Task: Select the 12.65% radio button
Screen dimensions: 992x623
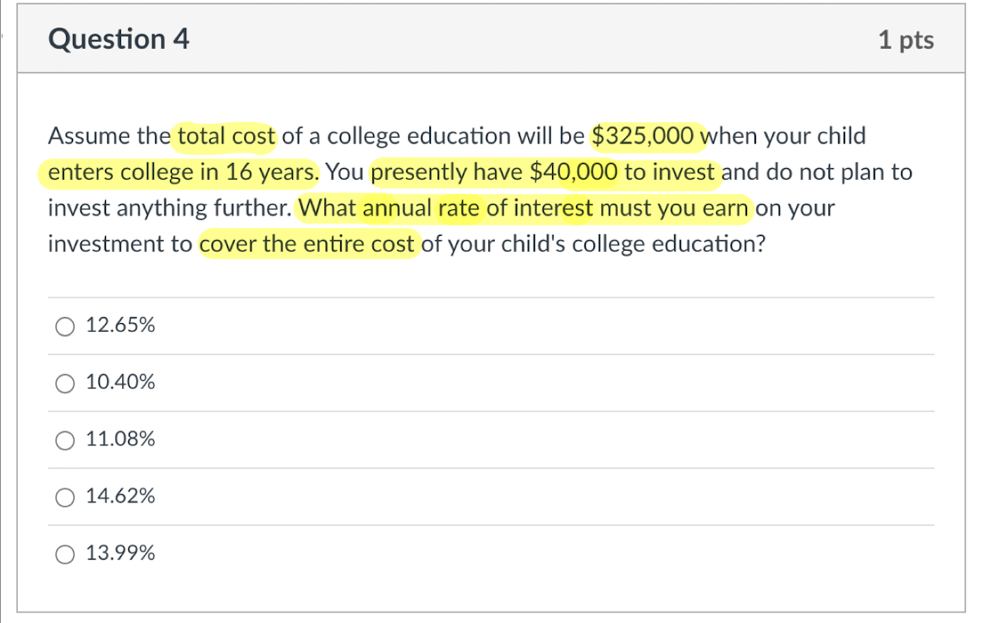Action: (65, 327)
